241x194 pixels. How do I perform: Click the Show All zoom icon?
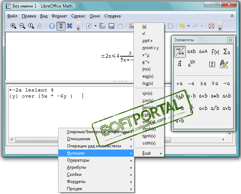pos(40,26)
